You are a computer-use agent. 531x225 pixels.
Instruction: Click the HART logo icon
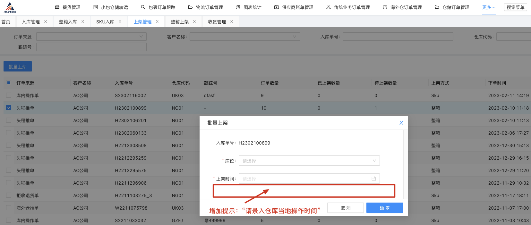(10, 7)
